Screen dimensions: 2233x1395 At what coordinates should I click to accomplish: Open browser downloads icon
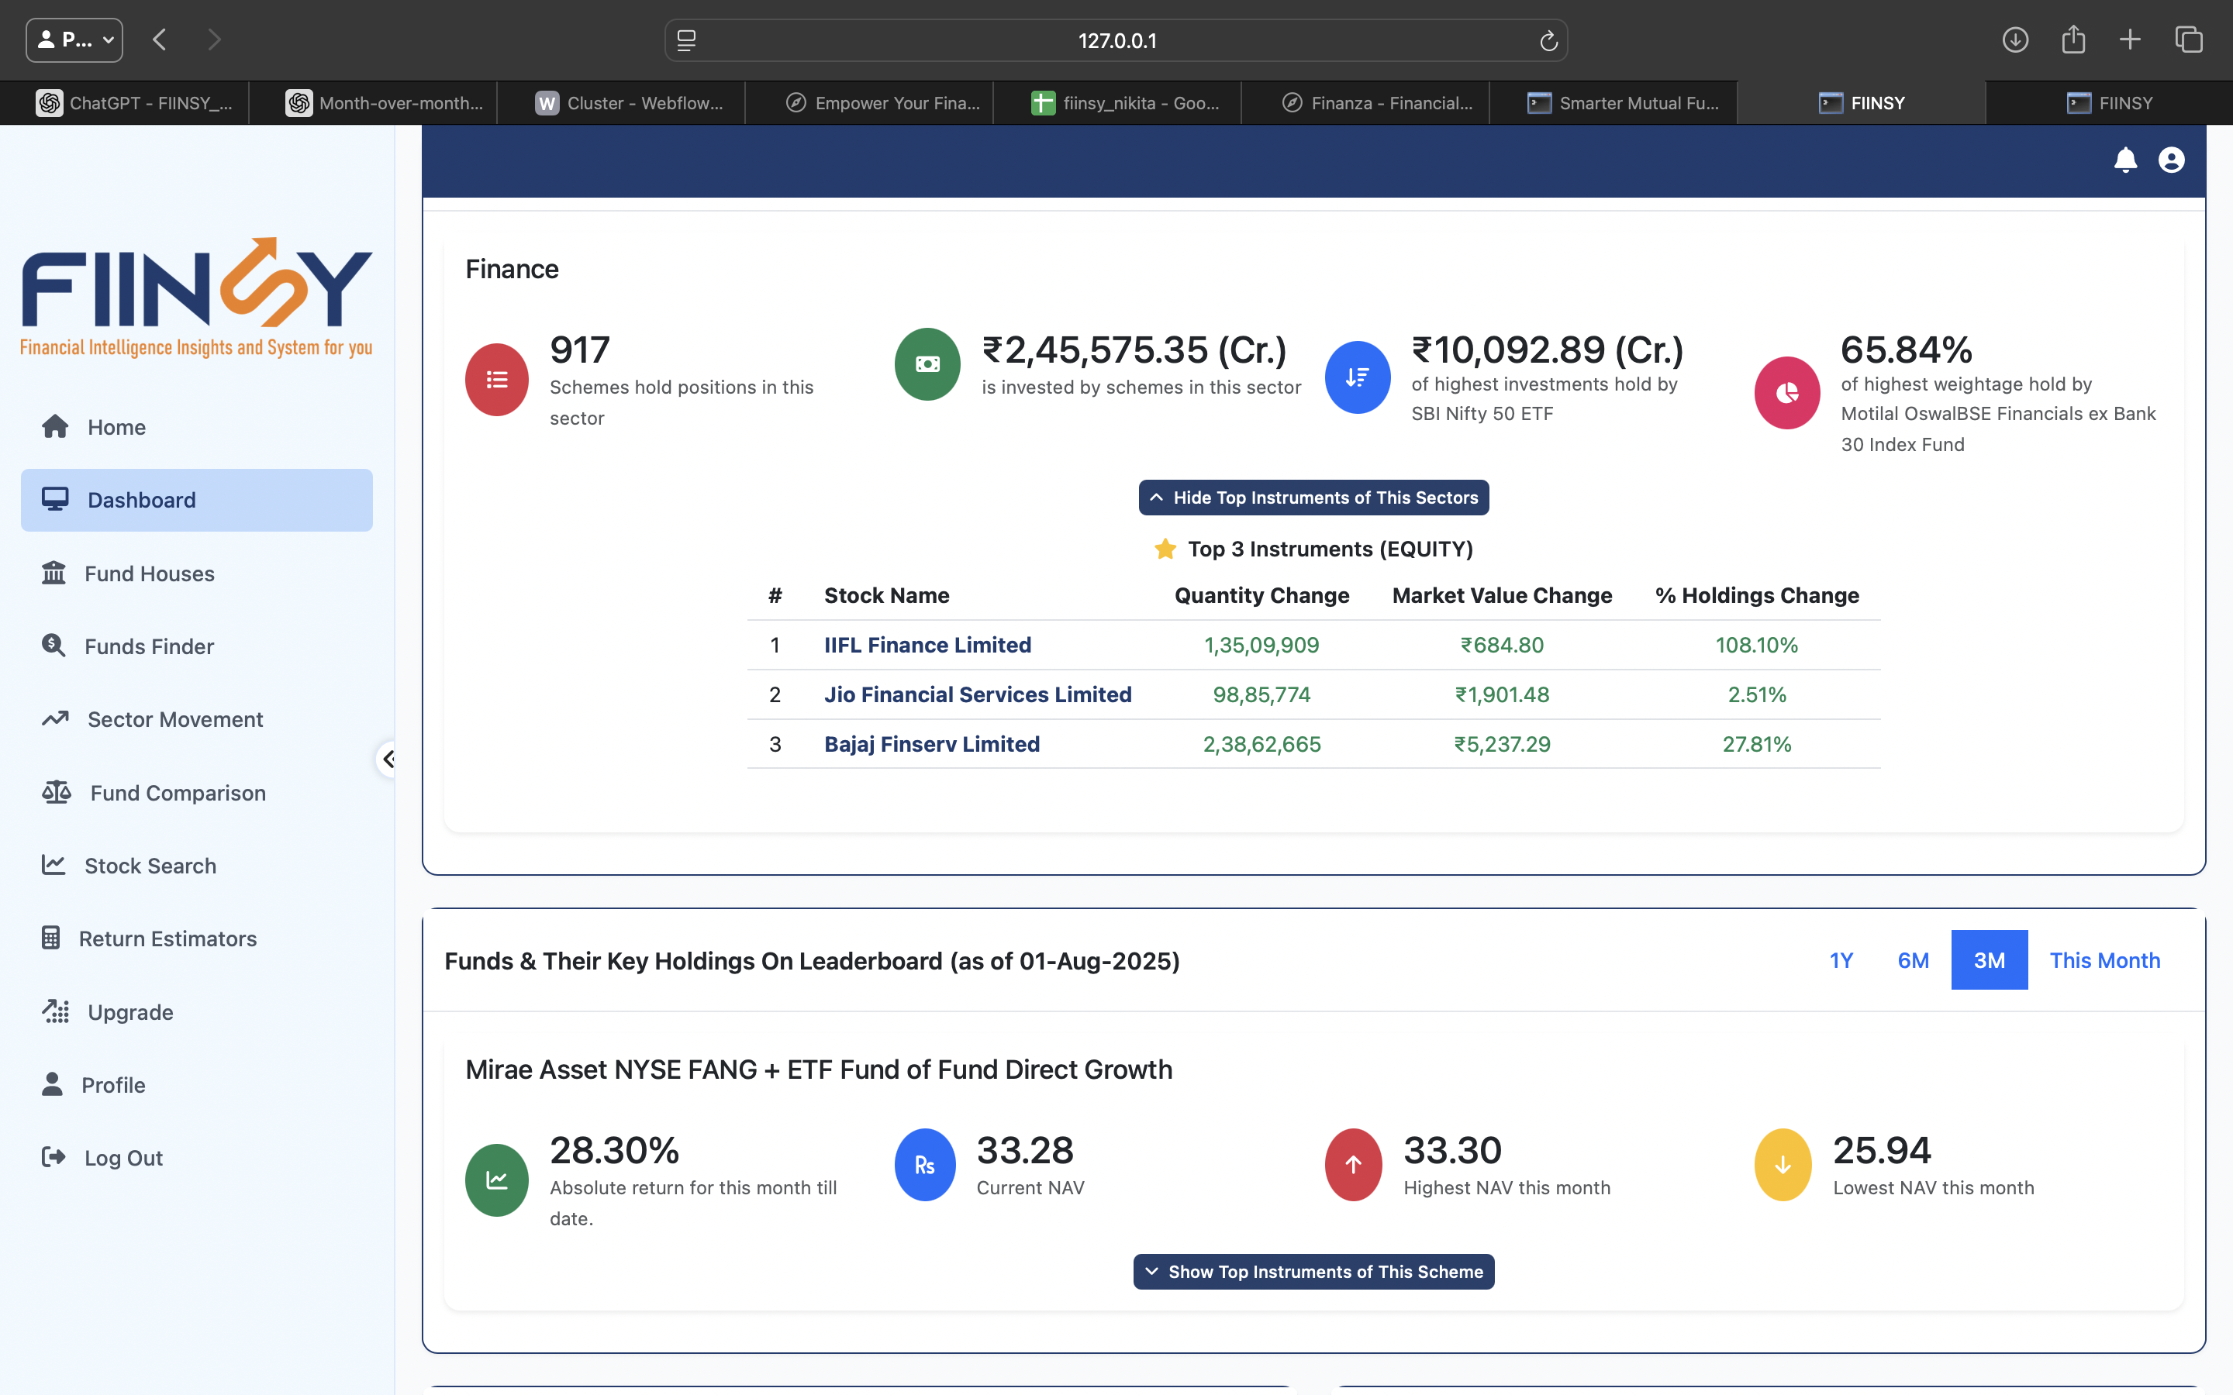[2015, 40]
